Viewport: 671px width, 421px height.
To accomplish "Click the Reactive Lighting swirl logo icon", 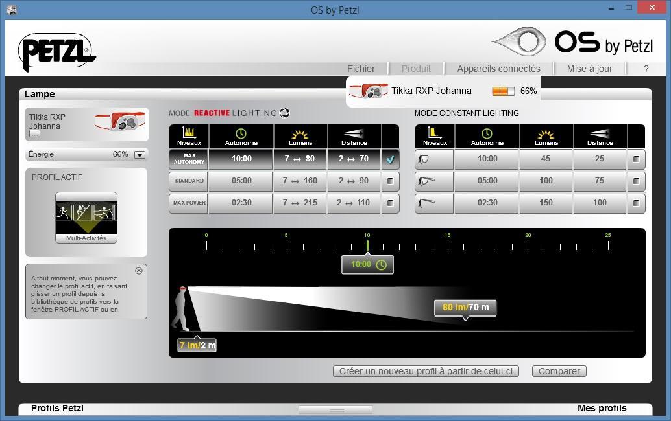I will tap(285, 113).
